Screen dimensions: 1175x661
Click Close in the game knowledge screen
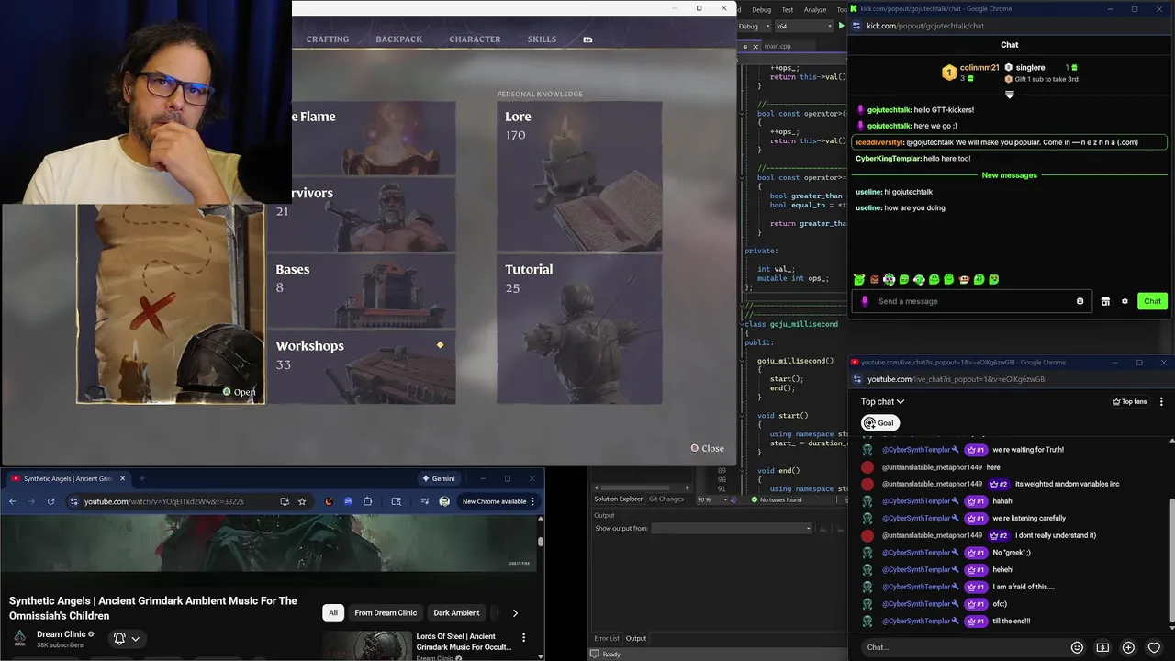[707, 448]
